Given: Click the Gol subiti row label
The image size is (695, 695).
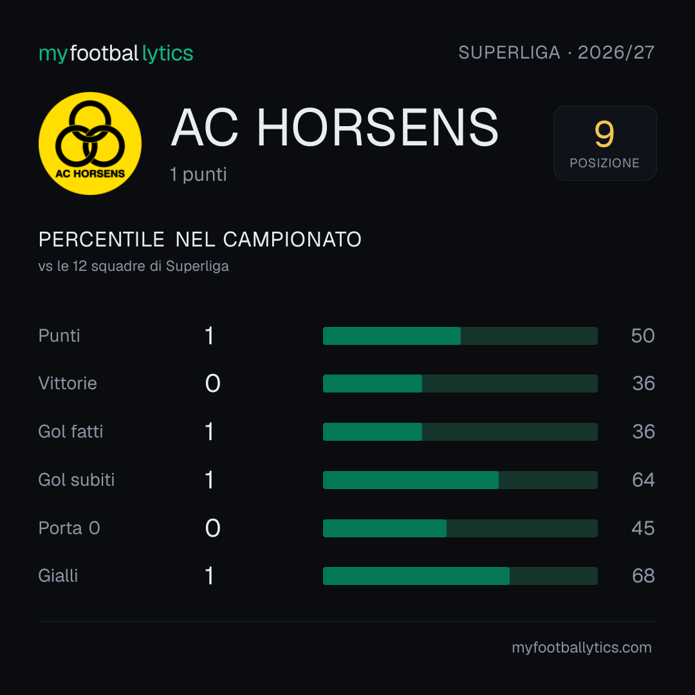Looking at the screenshot, I should pyautogui.click(x=77, y=480).
